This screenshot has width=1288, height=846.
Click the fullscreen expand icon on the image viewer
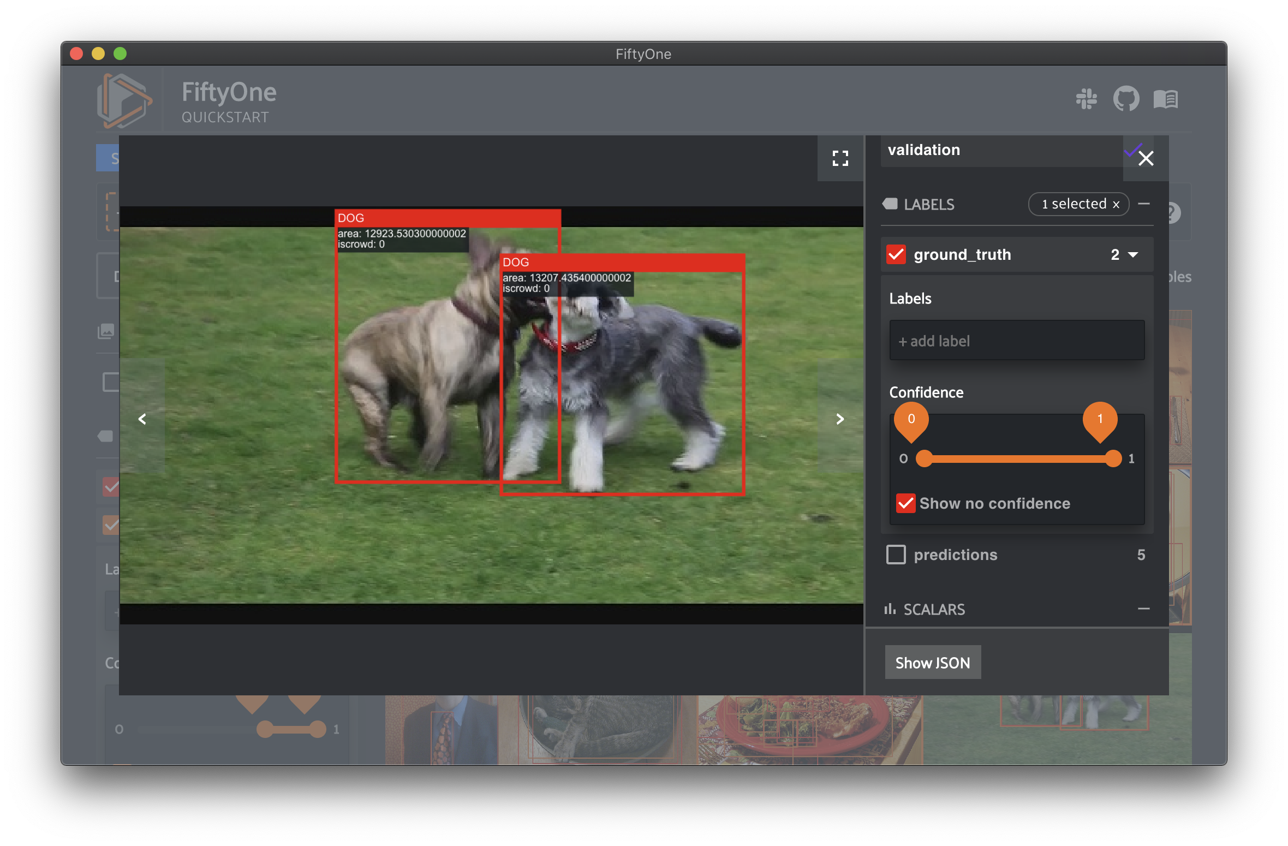840,158
